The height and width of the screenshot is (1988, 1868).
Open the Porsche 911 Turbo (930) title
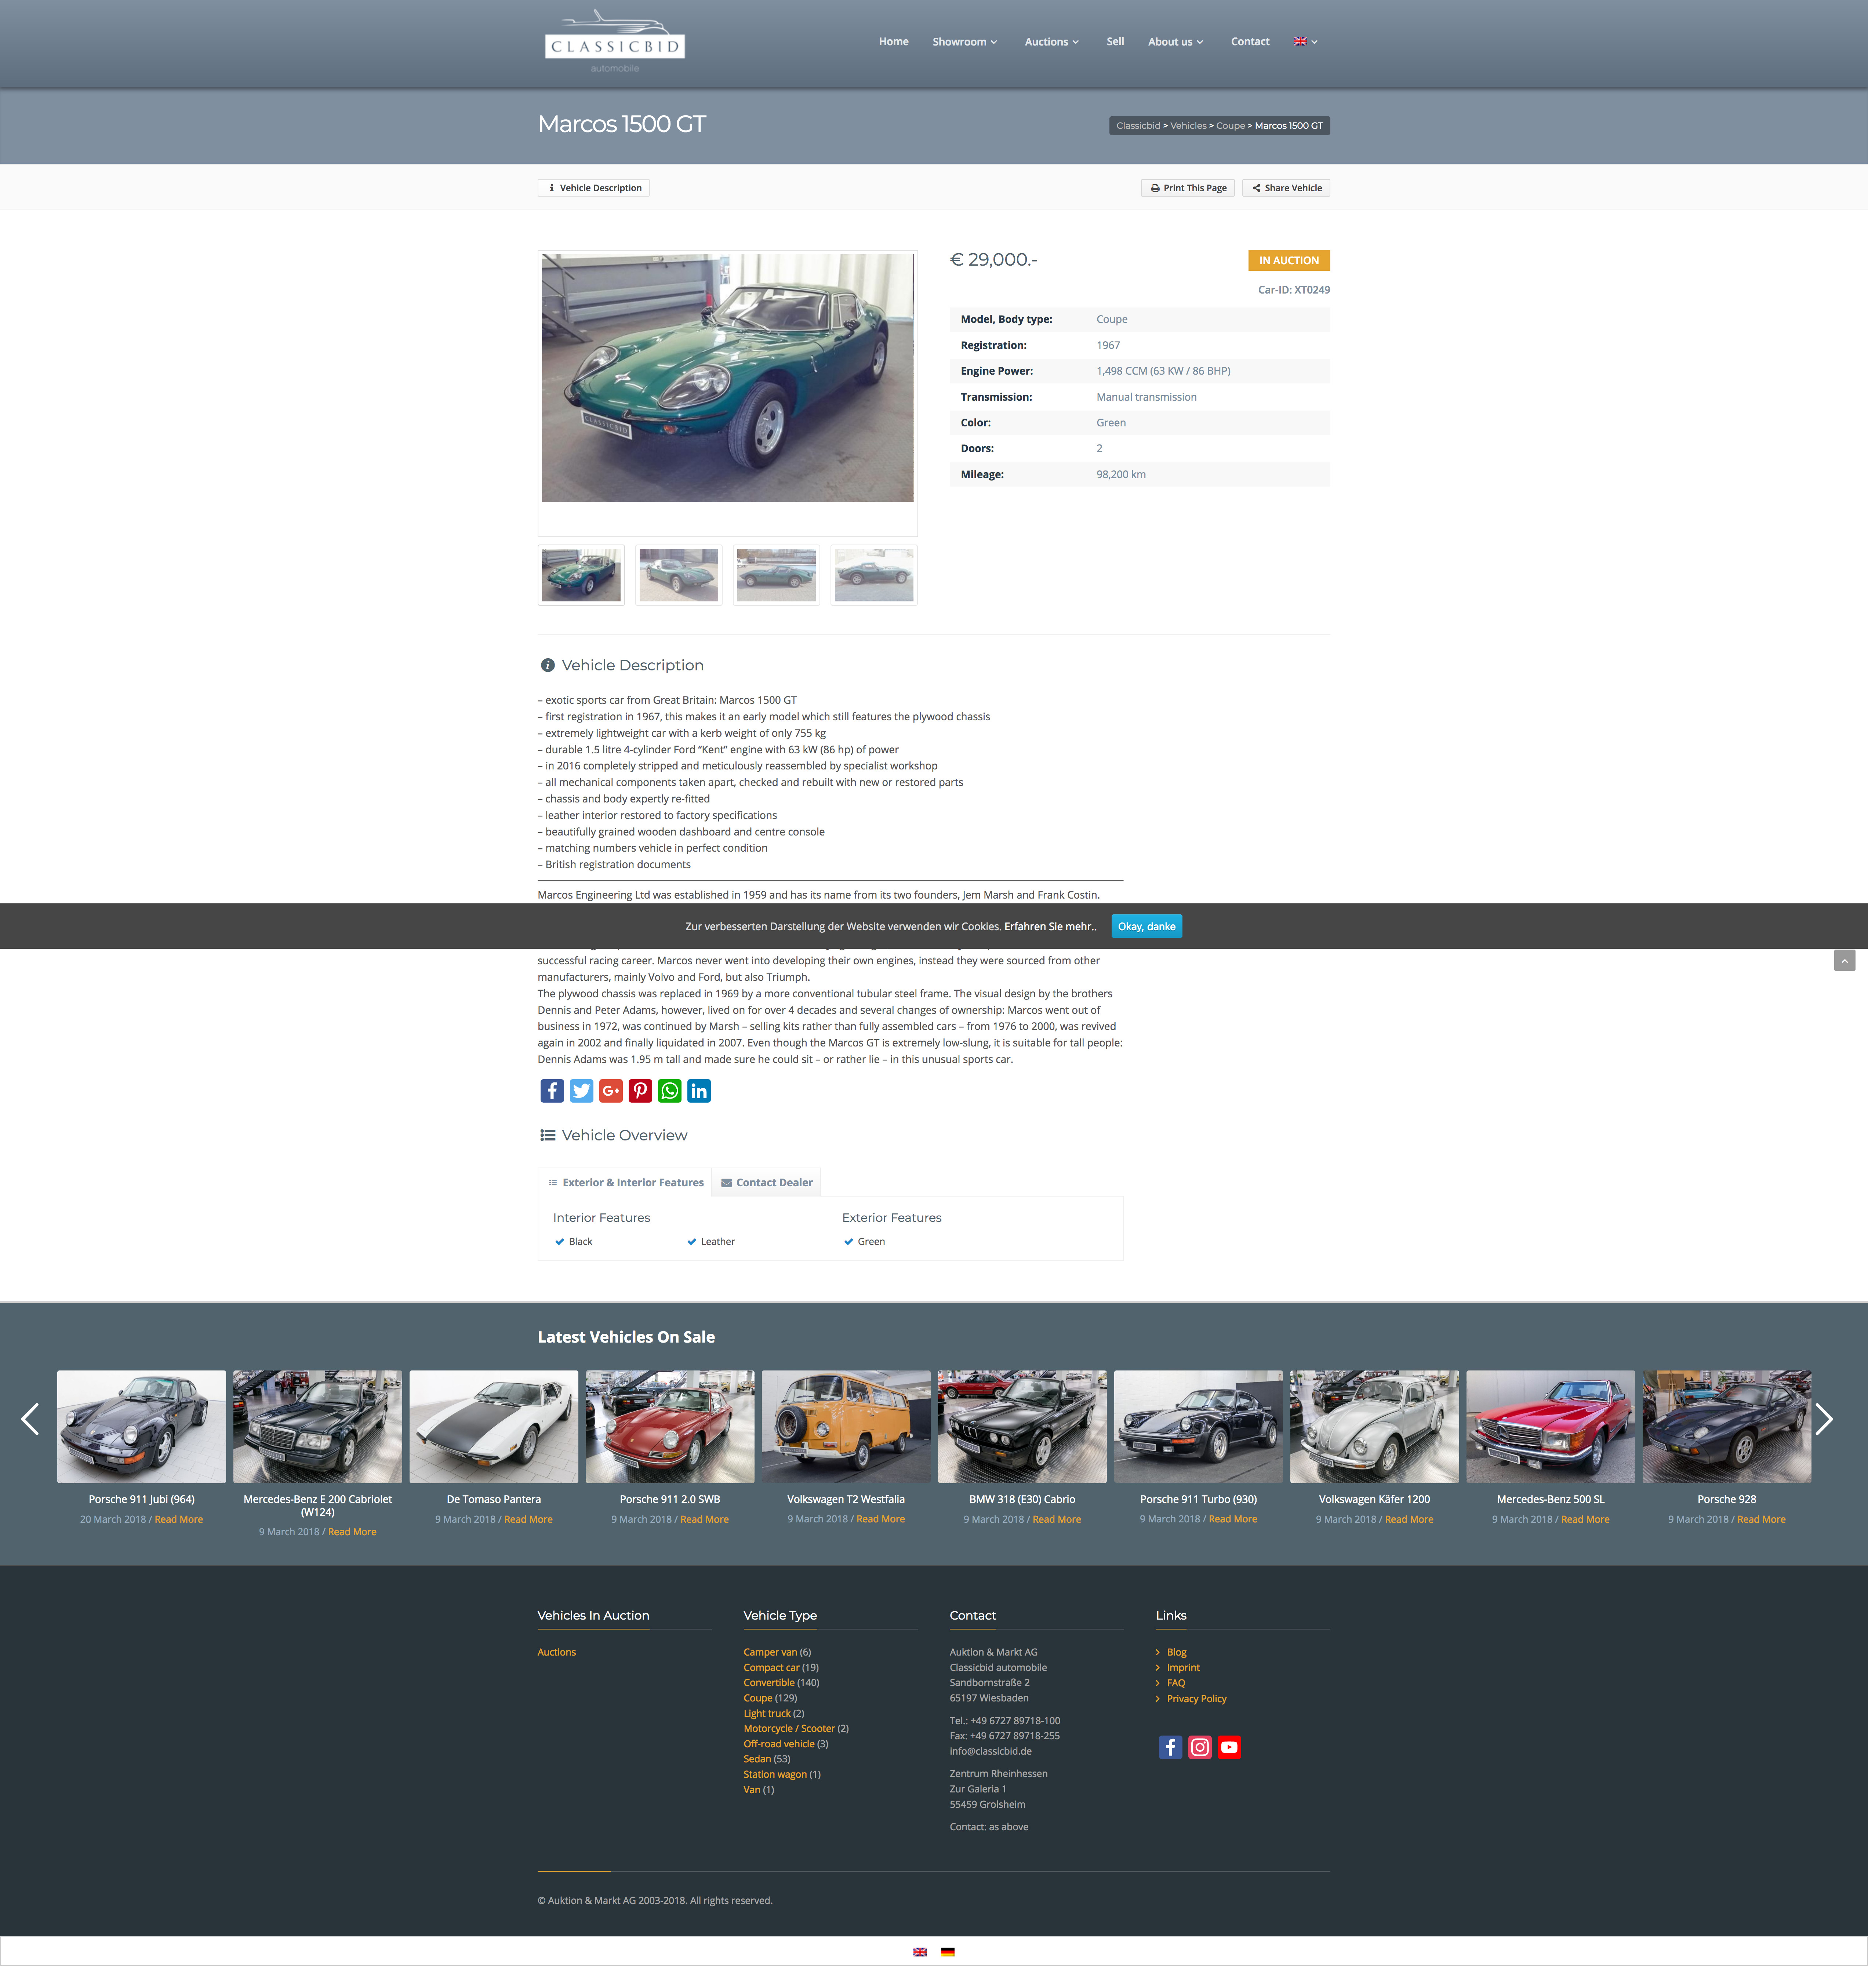coord(1198,1499)
